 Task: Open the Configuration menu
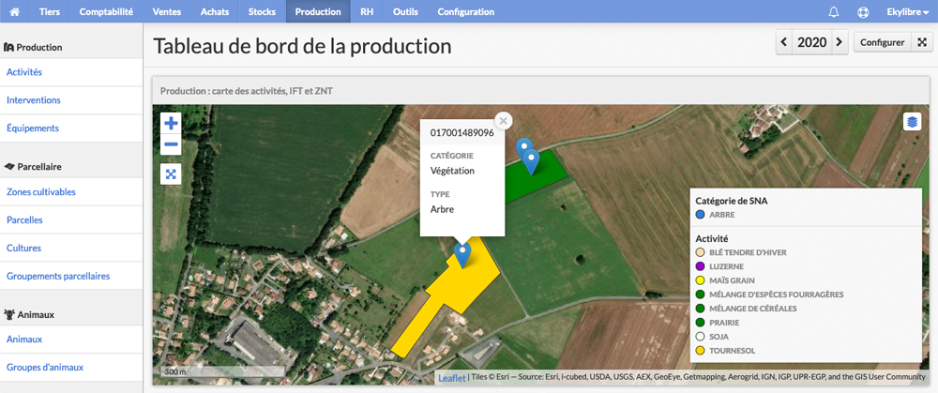(466, 11)
